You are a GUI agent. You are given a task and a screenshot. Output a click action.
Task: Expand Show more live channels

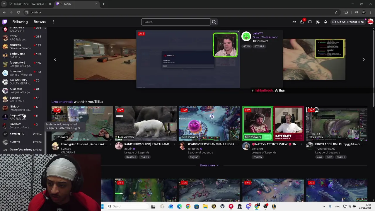209,165
